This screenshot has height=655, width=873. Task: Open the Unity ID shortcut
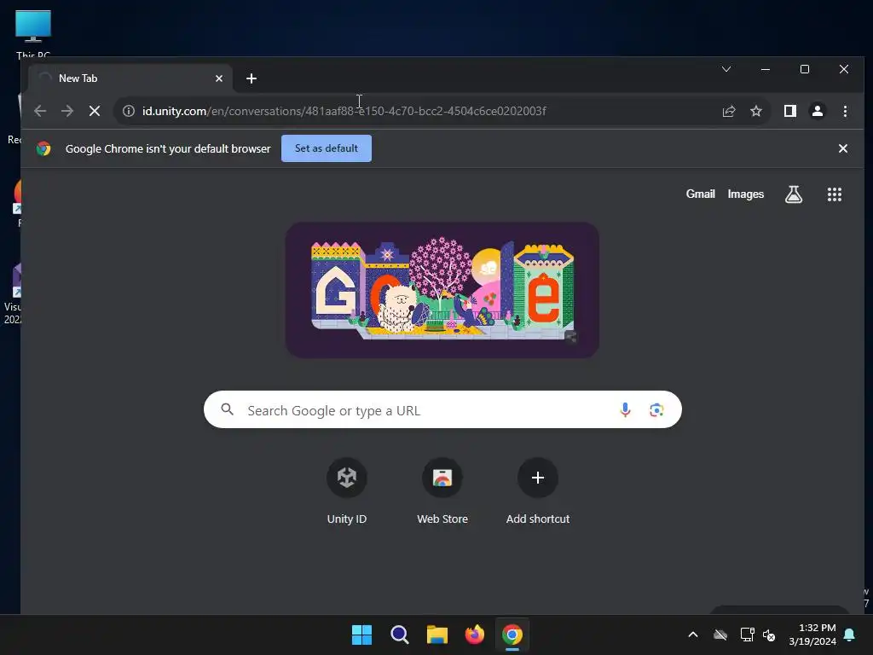346,490
